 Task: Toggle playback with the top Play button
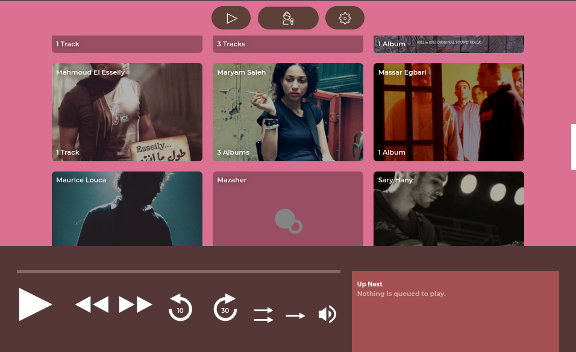(x=231, y=17)
